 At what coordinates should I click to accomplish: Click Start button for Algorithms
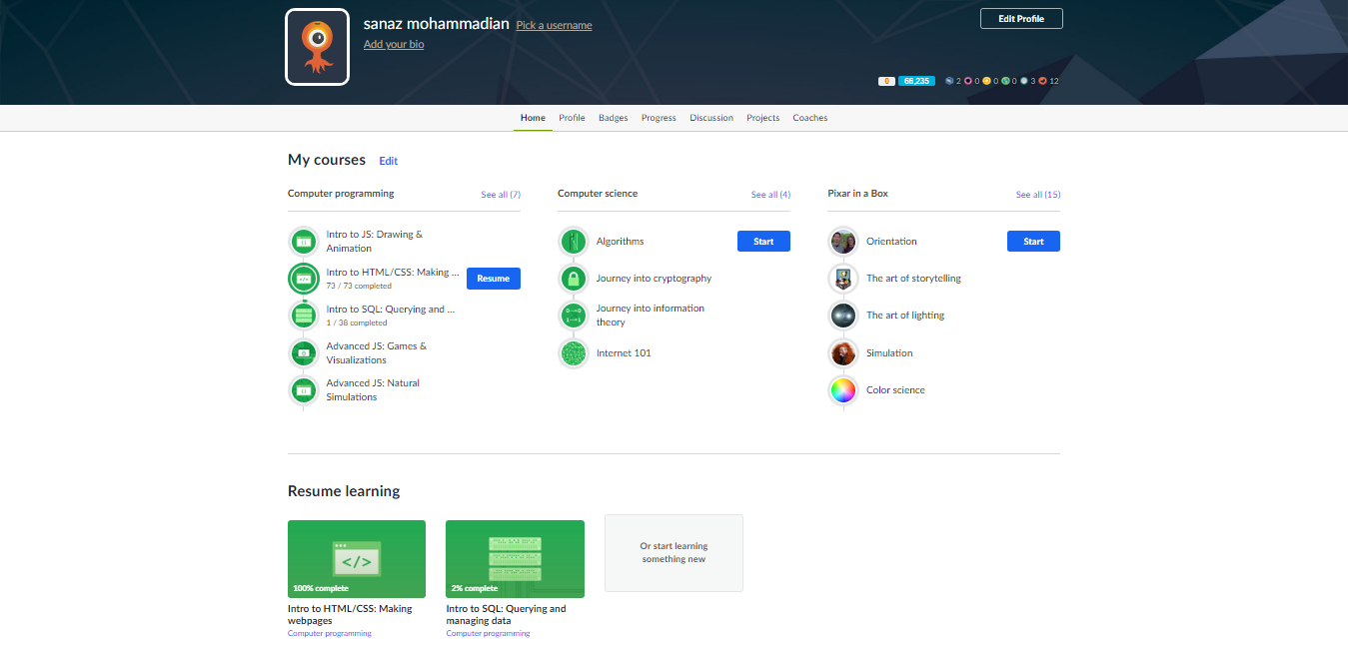[x=763, y=242]
